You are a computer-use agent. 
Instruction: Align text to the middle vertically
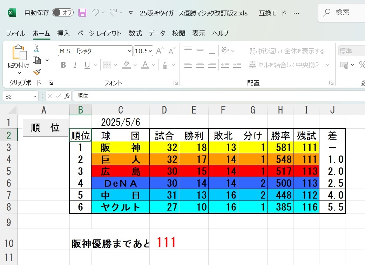point(200,50)
